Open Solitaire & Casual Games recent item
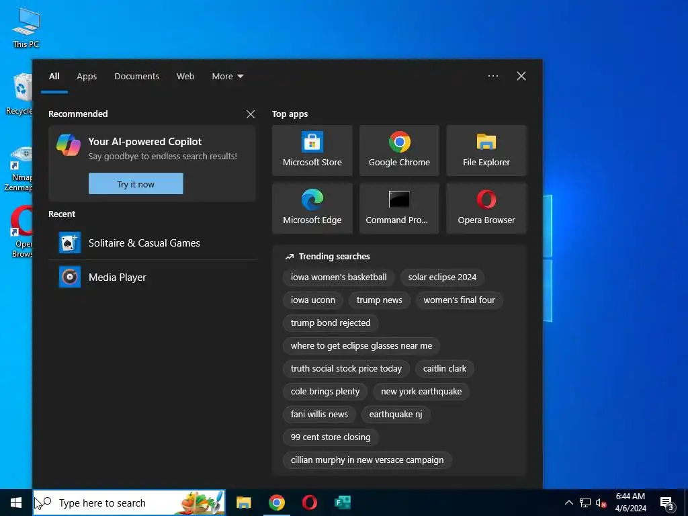The width and height of the screenshot is (688, 516). (153, 243)
